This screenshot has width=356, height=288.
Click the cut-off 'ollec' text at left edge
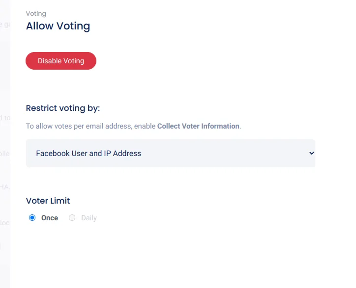(x=5, y=154)
